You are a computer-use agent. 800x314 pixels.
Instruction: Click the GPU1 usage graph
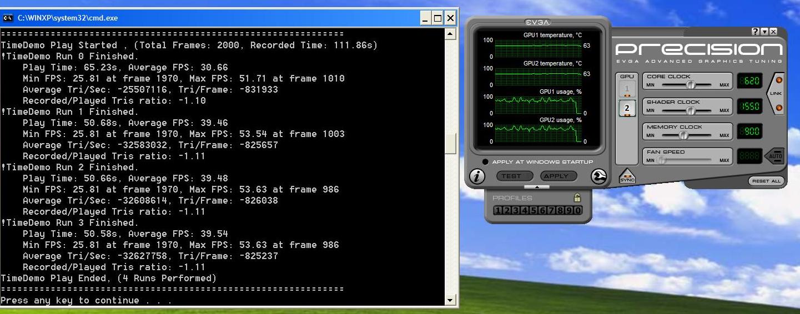click(537, 105)
